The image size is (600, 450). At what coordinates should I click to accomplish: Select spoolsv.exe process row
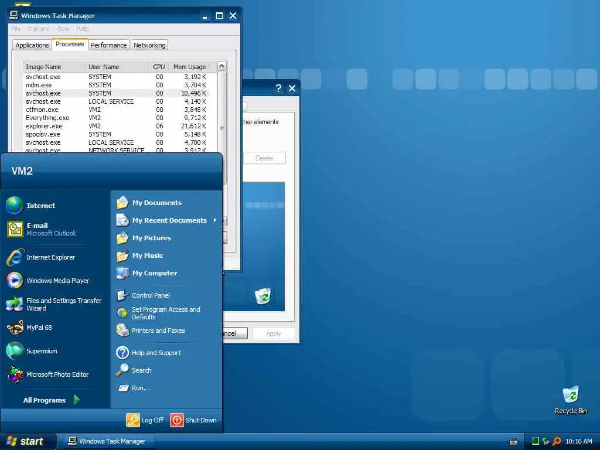click(x=116, y=134)
